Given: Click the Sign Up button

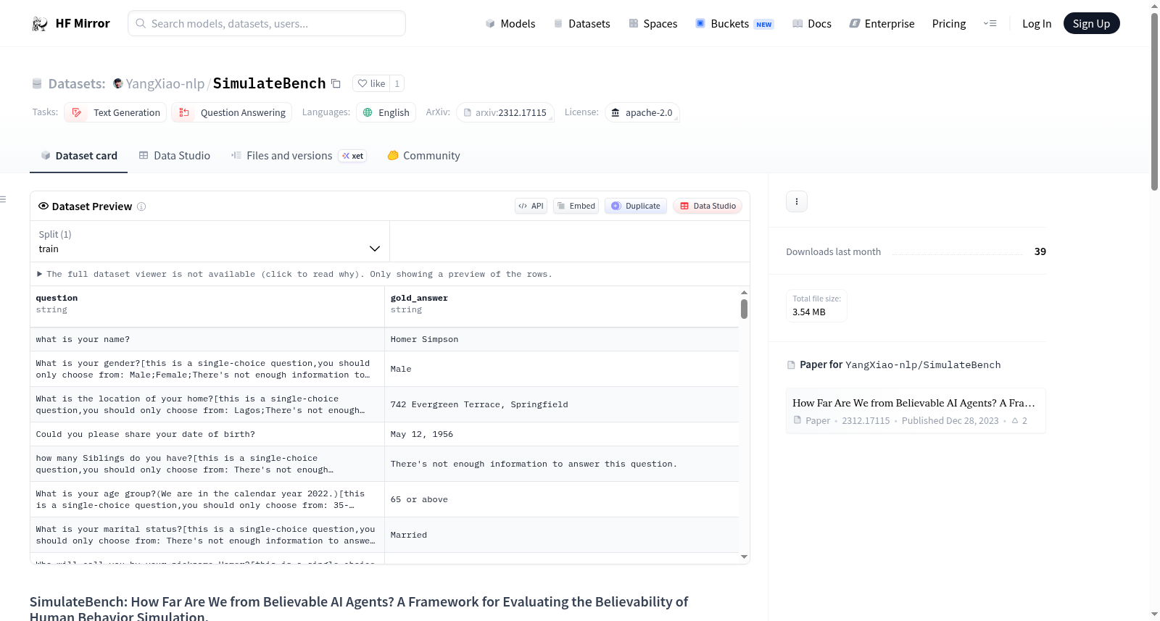Looking at the screenshot, I should coord(1091,24).
